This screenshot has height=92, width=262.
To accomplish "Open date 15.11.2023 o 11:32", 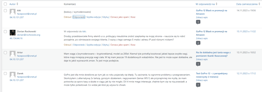I will pyautogui.click(x=246, y=31).
